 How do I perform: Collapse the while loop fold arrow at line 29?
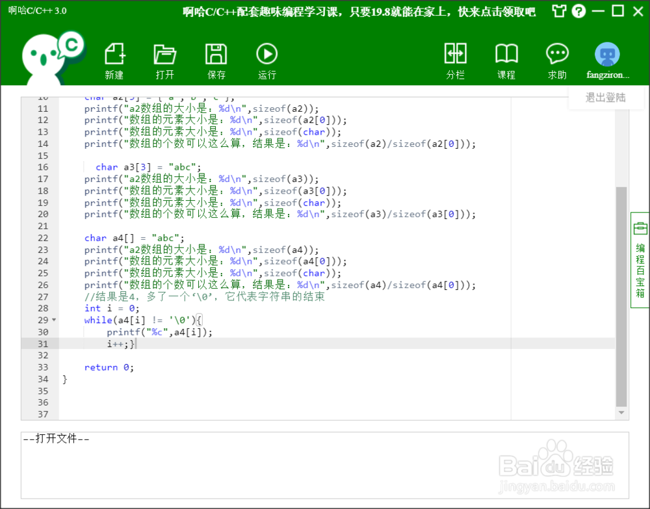tap(54, 320)
